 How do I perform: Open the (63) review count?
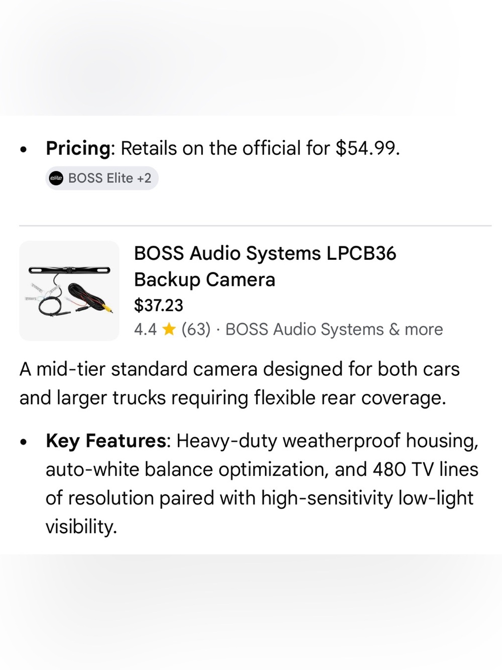[x=196, y=329]
